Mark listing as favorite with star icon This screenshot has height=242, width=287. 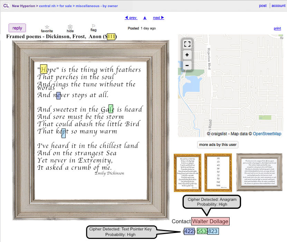(47, 27)
